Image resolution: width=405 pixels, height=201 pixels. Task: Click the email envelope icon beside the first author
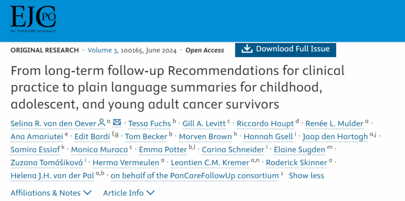coord(117,122)
